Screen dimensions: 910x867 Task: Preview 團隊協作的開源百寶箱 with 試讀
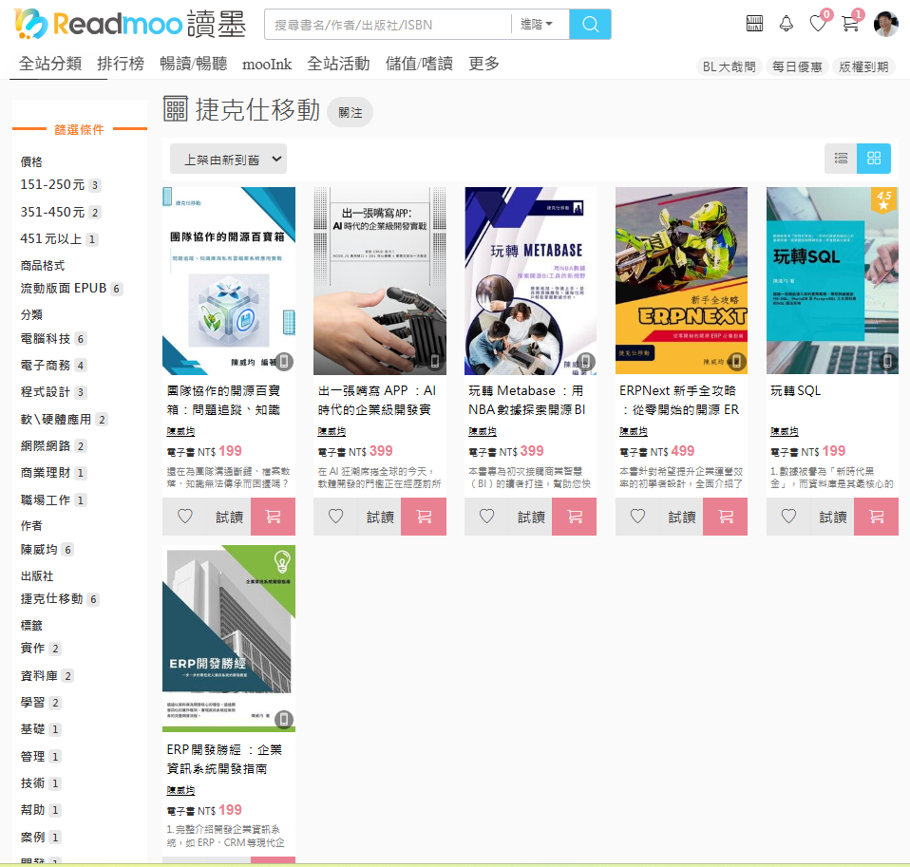coord(229,517)
